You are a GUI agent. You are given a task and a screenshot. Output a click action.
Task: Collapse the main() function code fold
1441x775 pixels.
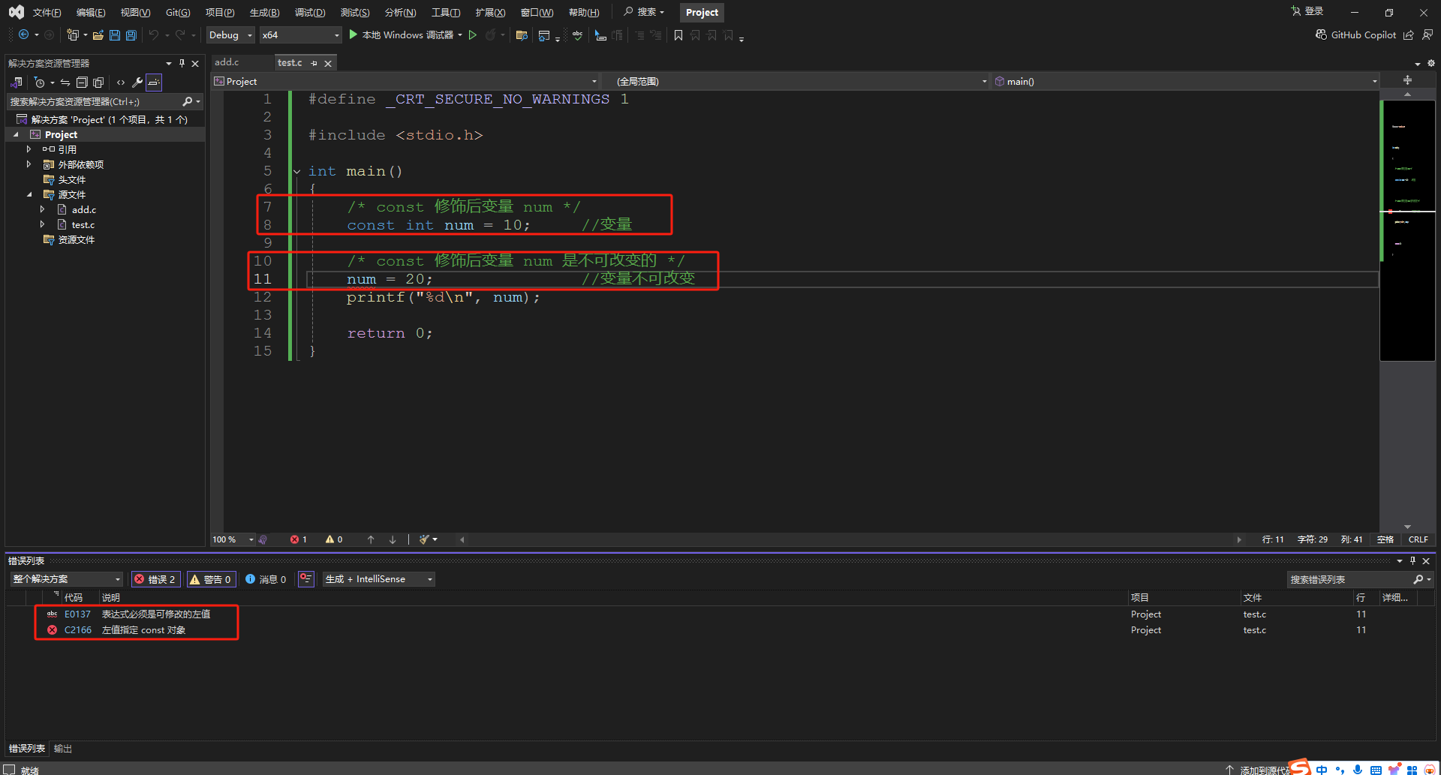tap(297, 172)
